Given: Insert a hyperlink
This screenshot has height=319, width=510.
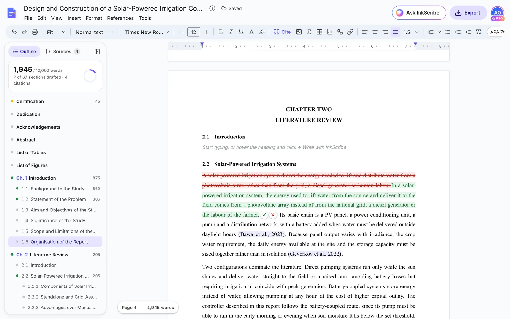Looking at the screenshot, I should pos(350,32).
